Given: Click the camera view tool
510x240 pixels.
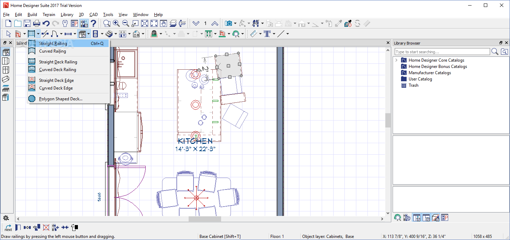Looking at the screenshot, I should click(229, 23).
